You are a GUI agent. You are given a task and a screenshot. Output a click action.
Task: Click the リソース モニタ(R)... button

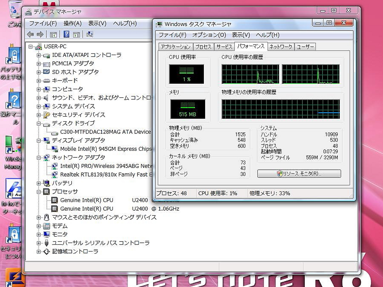click(x=299, y=174)
